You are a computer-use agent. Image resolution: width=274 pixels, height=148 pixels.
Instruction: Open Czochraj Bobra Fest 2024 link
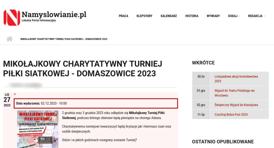click(x=231, y=114)
